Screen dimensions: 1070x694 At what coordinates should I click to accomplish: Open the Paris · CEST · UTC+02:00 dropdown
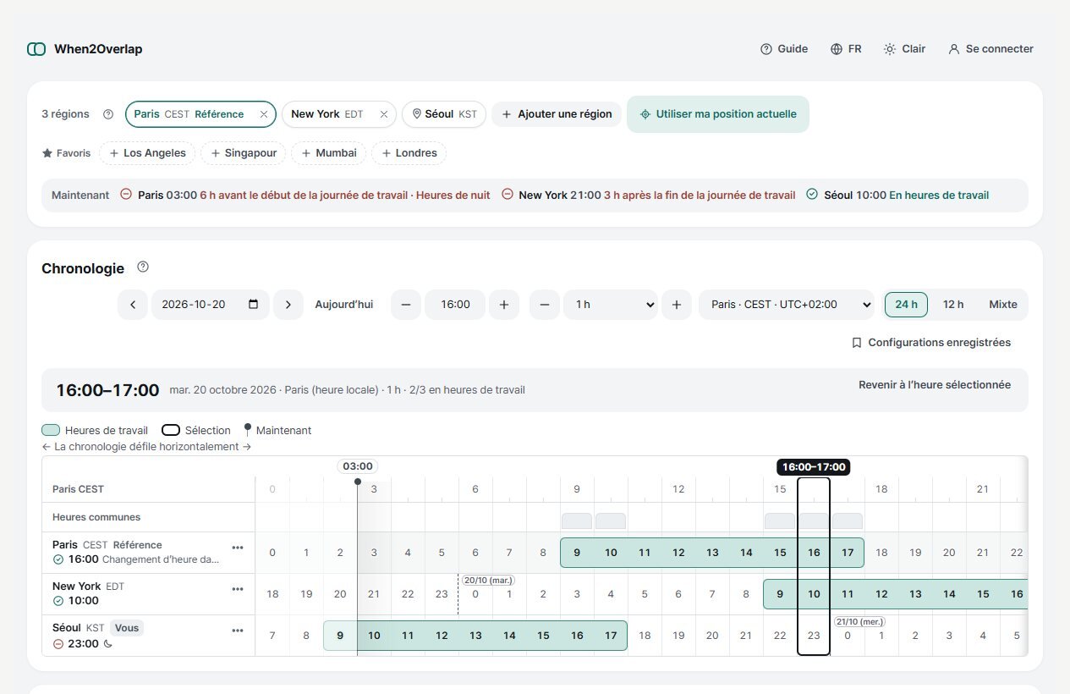click(787, 305)
